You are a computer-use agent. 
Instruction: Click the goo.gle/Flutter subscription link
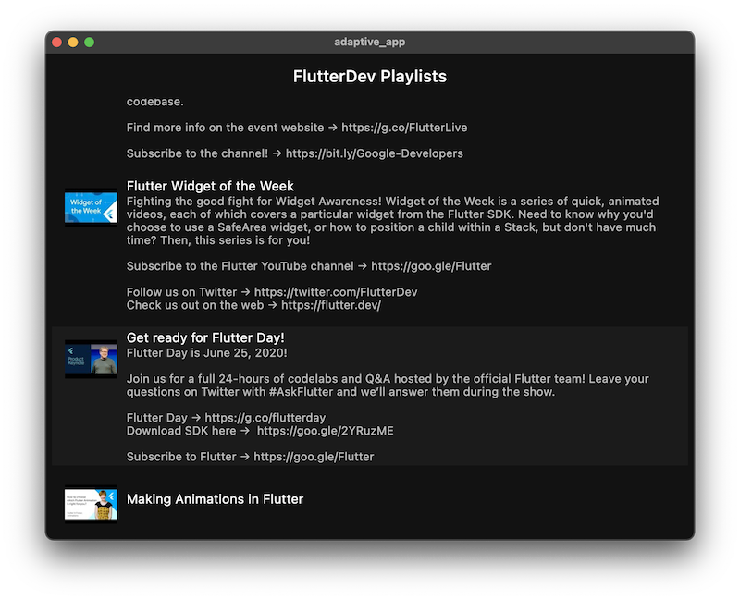pyautogui.click(x=431, y=265)
